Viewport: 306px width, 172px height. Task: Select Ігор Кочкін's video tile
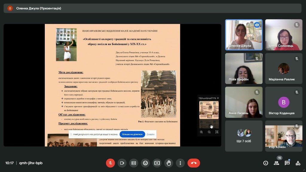point(284,136)
